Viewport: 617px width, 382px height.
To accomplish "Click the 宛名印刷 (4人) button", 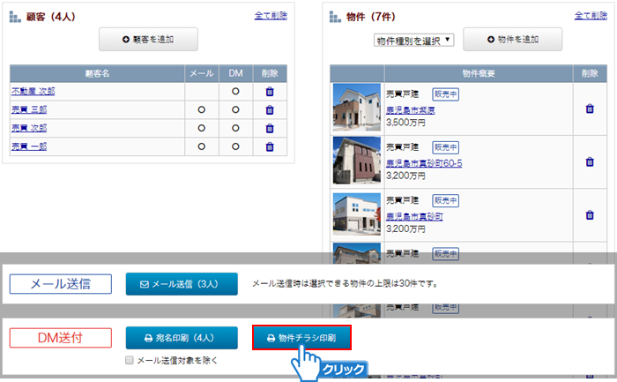I will click(181, 338).
